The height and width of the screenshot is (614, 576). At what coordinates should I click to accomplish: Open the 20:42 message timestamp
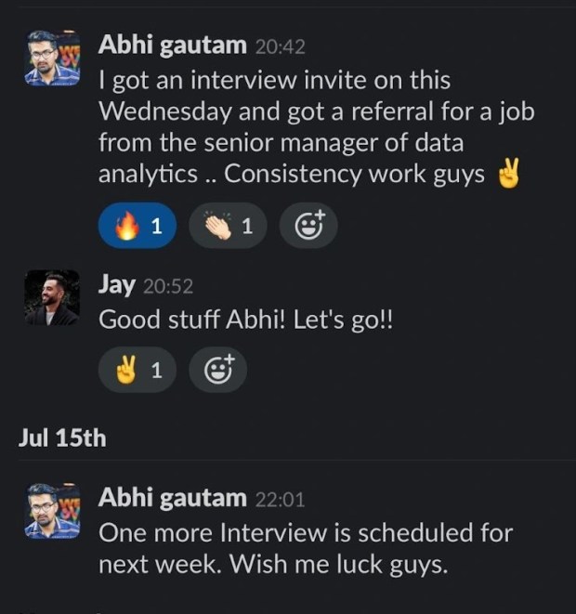[280, 46]
